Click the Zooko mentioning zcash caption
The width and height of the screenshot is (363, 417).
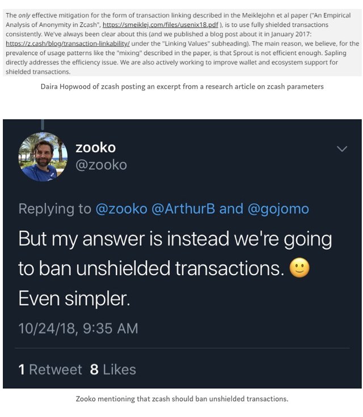(181, 399)
